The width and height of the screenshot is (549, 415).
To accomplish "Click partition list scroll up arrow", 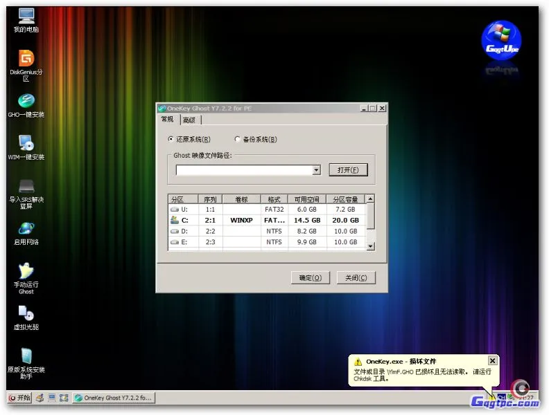I will coord(370,199).
